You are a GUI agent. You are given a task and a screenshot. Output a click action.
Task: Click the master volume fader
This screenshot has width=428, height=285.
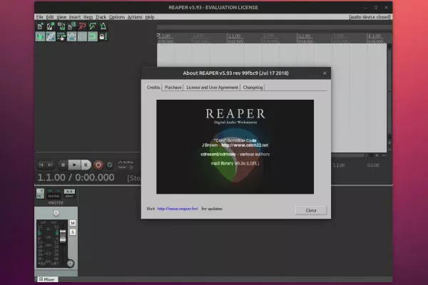tap(63, 236)
